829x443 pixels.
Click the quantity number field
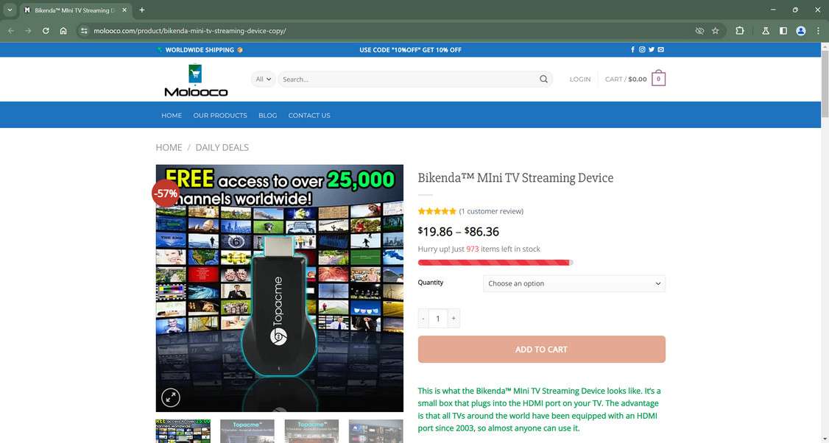[x=438, y=318]
